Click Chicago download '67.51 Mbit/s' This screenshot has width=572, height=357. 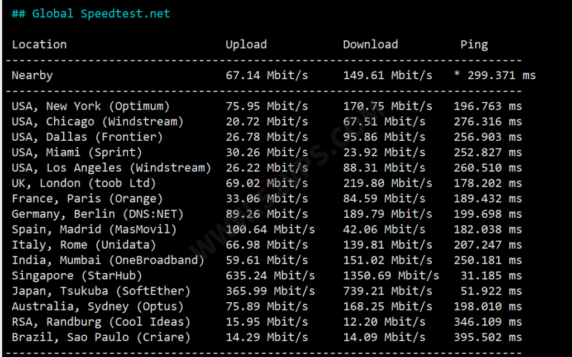tap(384, 121)
